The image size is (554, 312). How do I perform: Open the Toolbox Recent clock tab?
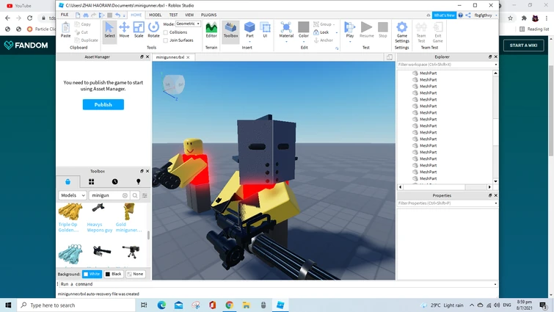pos(114,181)
